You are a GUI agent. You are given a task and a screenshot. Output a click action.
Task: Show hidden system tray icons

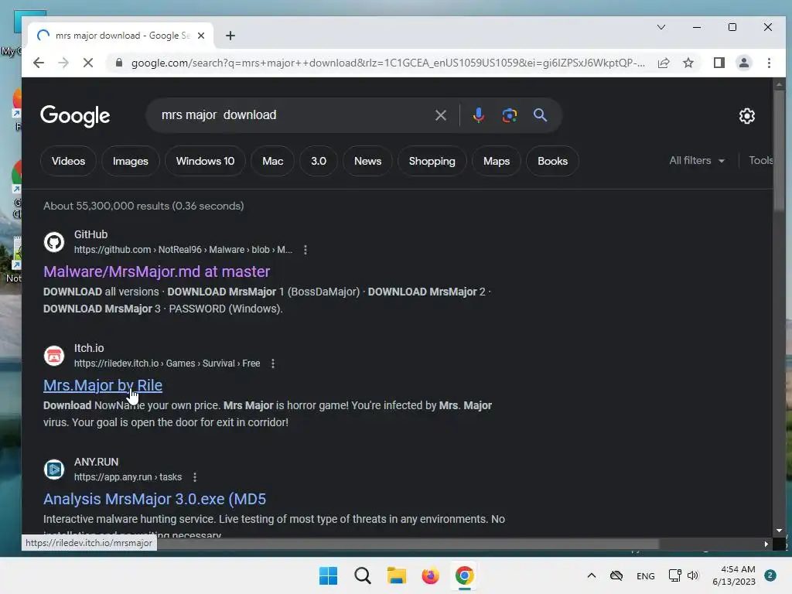point(592,575)
